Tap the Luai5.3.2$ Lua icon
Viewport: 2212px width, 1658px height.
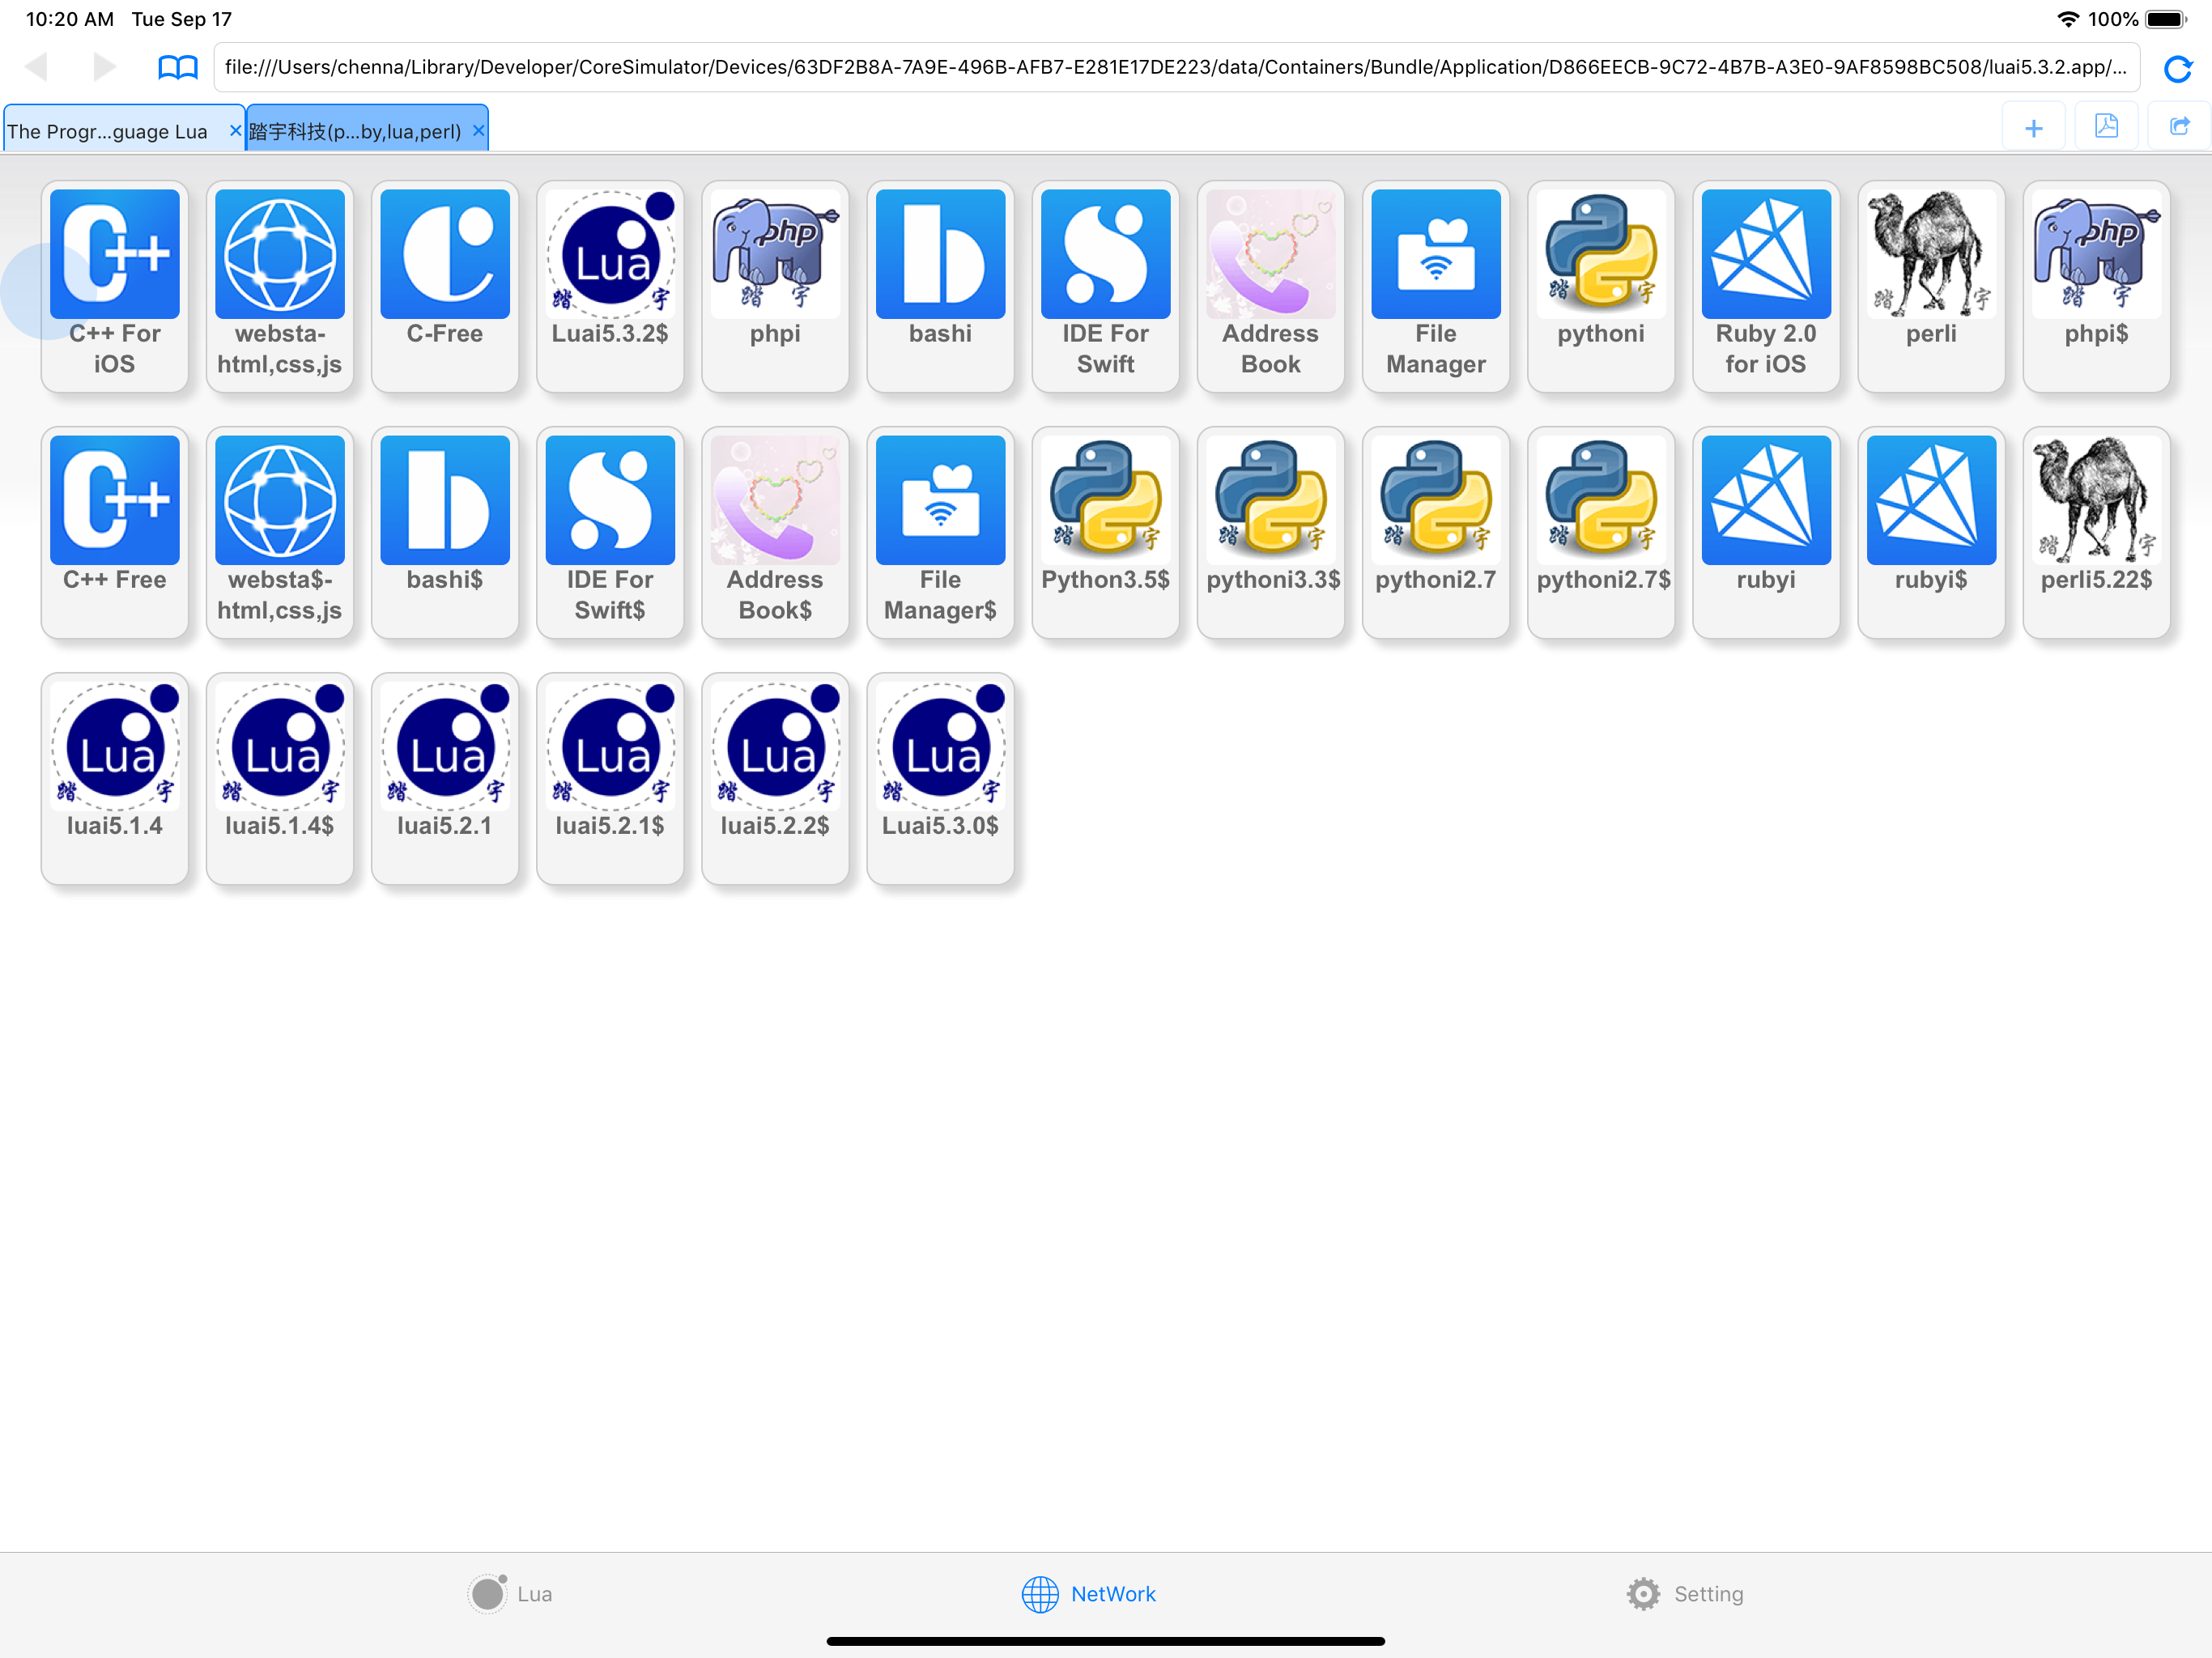[x=610, y=255]
